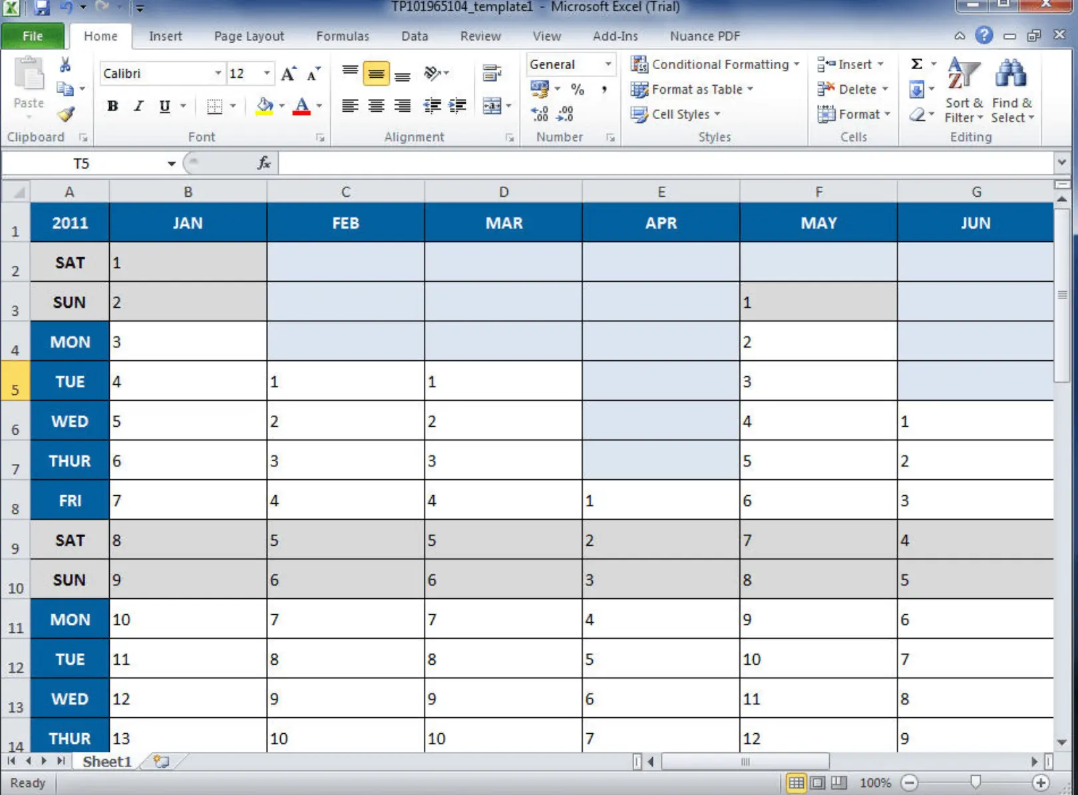Toggle Bold formatting
Image resolution: width=1078 pixels, height=795 pixels.
pyautogui.click(x=112, y=106)
